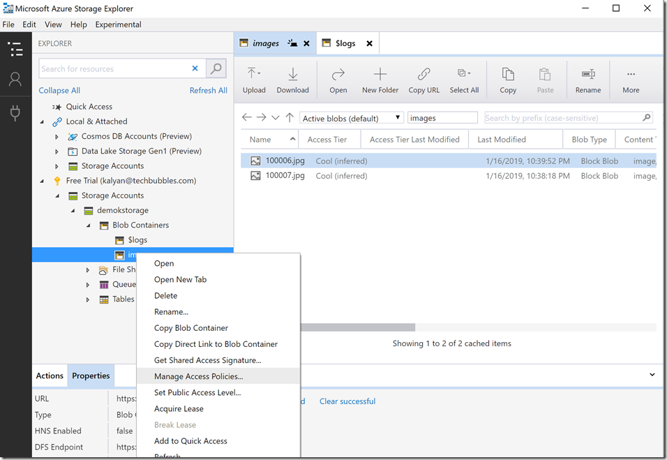
Task: Expand the Cosmos DB Accounts (Preview) node
Action: 57,137
